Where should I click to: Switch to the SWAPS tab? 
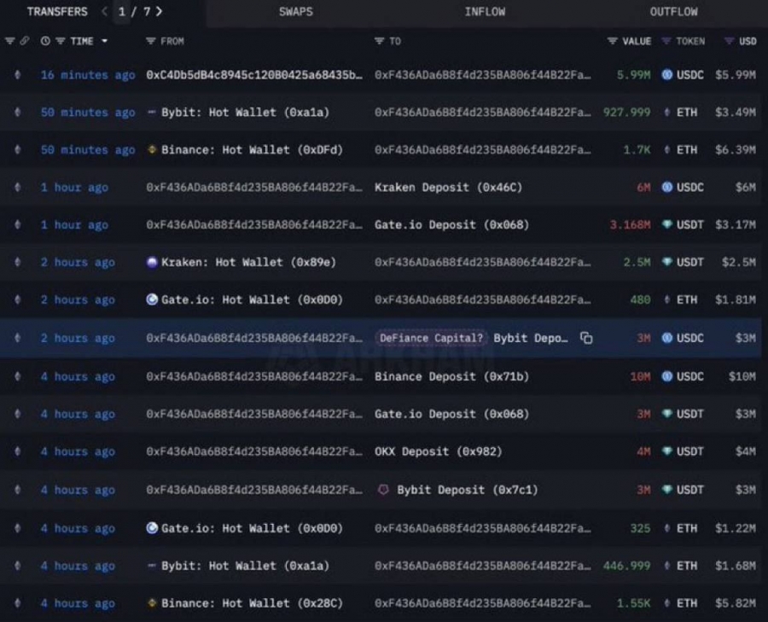[x=296, y=12]
